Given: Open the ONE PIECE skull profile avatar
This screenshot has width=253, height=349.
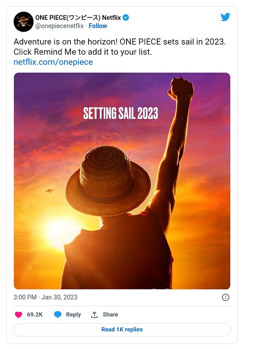Looking at the screenshot, I should point(24,22).
